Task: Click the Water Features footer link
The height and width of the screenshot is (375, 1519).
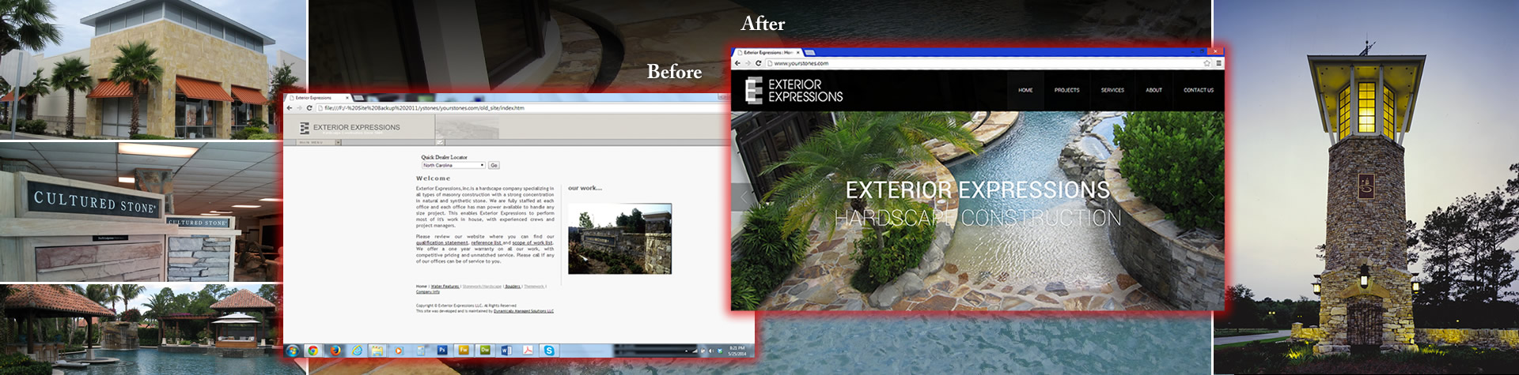Action: [x=445, y=287]
